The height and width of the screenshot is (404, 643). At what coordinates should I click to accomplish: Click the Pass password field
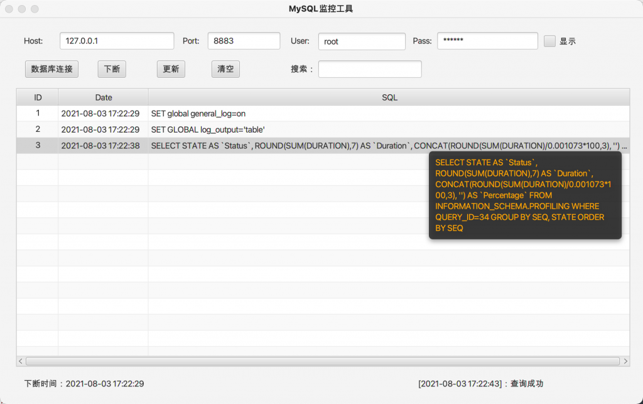pos(487,41)
